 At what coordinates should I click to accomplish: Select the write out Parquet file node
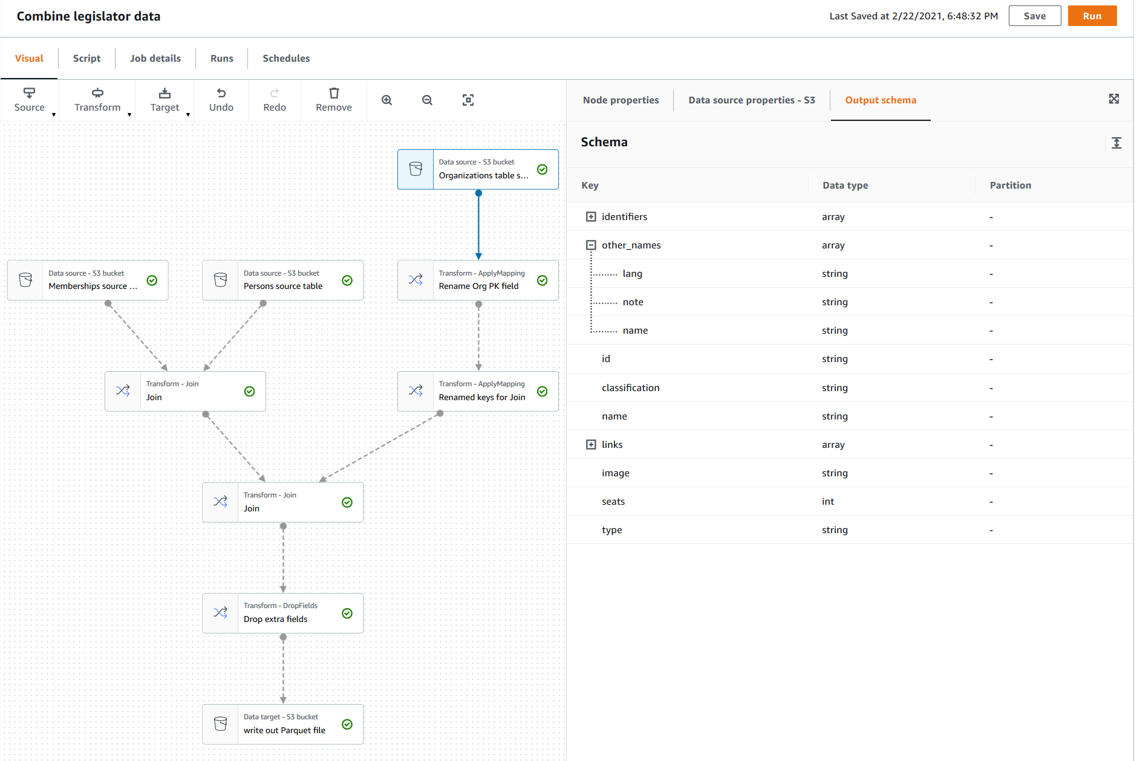(x=282, y=724)
